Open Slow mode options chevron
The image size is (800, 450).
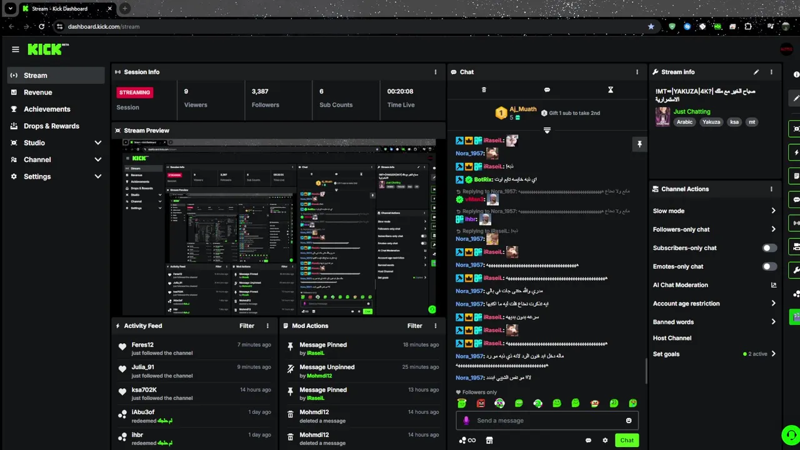coord(773,211)
